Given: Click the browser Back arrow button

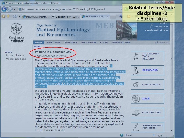Looking at the screenshot, I should [x=4, y=9].
